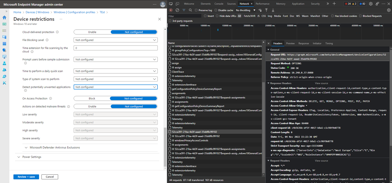This screenshot has width=392, height=183.
Task: Open Apps grid icon in left sidebar
Action: [x=4, y=44]
